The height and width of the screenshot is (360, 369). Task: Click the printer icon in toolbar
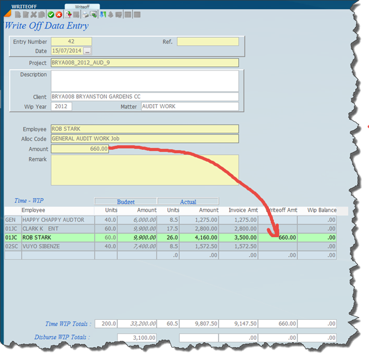point(85,14)
